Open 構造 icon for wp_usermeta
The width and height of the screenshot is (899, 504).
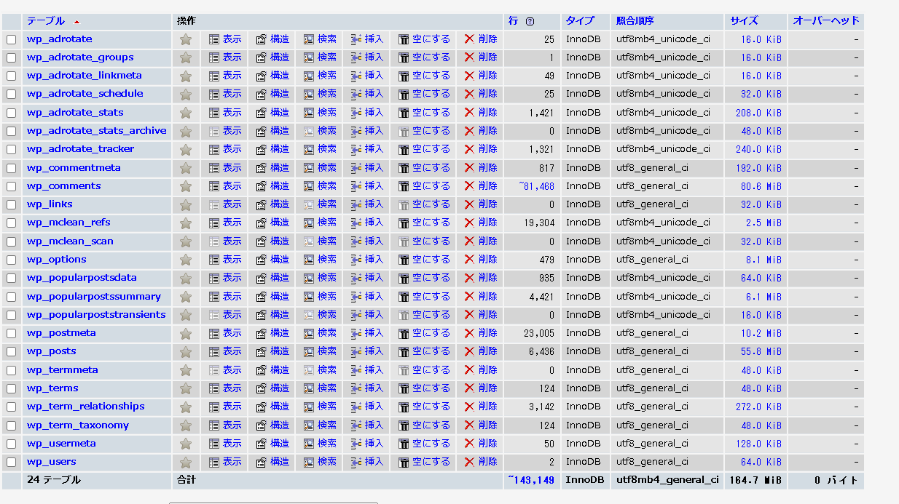(x=262, y=444)
